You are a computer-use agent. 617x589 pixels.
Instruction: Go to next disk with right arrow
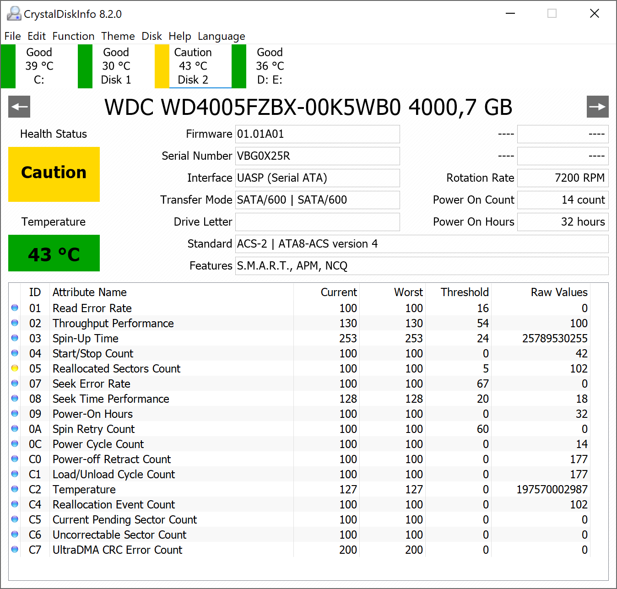[598, 107]
